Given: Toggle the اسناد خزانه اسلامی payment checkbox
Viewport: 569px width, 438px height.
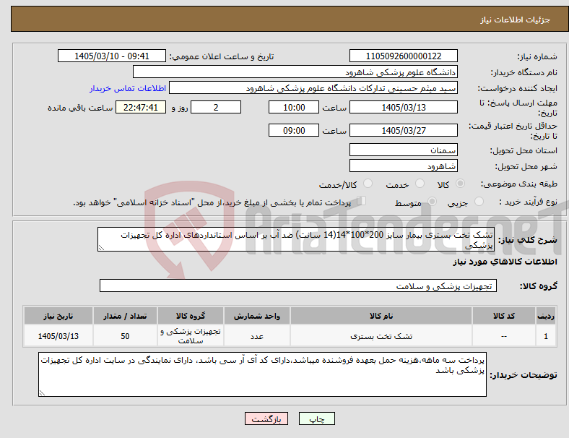Looking at the screenshot, I should click(x=362, y=201).
